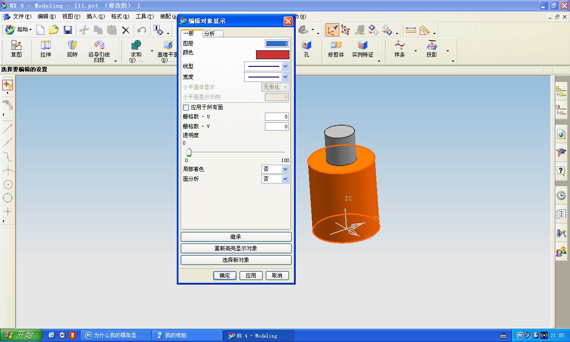The height and width of the screenshot is (342, 570).
Task: Confirm the dialog with 确定
Action: tap(225, 276)
